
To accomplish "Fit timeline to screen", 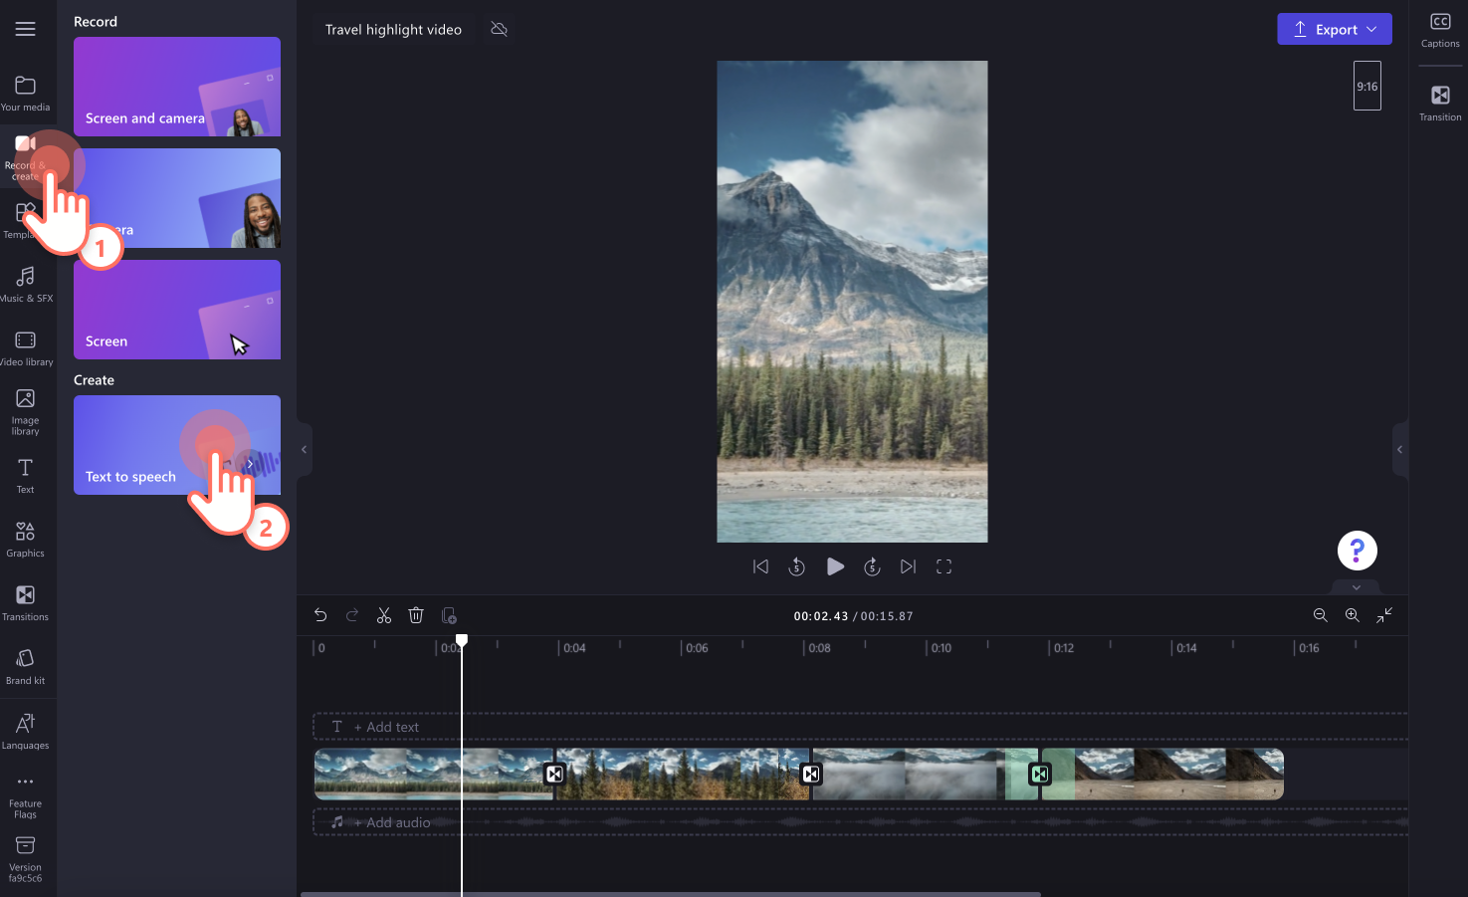I will 1384,615.
